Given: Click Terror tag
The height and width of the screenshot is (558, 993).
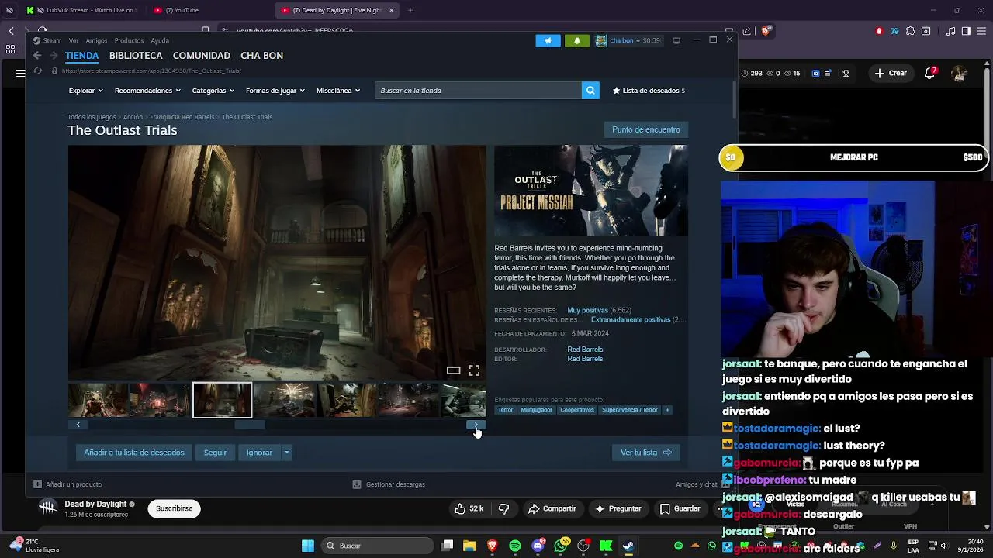Looking at the screenshot, I should point(506,410).
